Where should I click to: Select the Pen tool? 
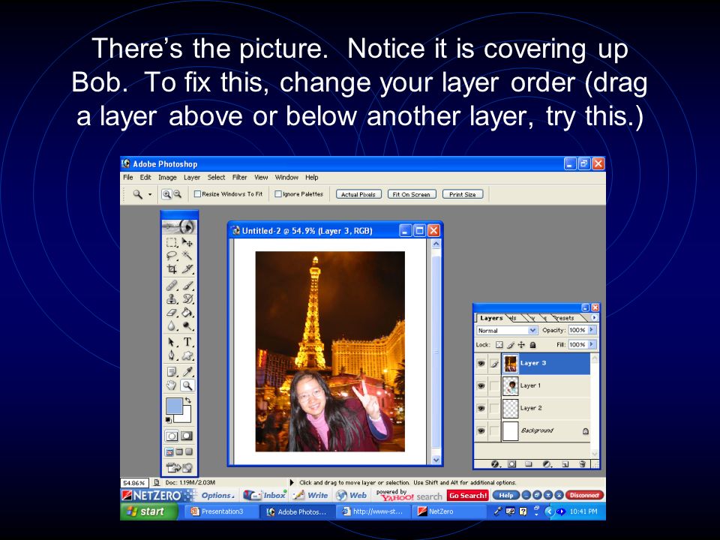(x=172, y=355)
